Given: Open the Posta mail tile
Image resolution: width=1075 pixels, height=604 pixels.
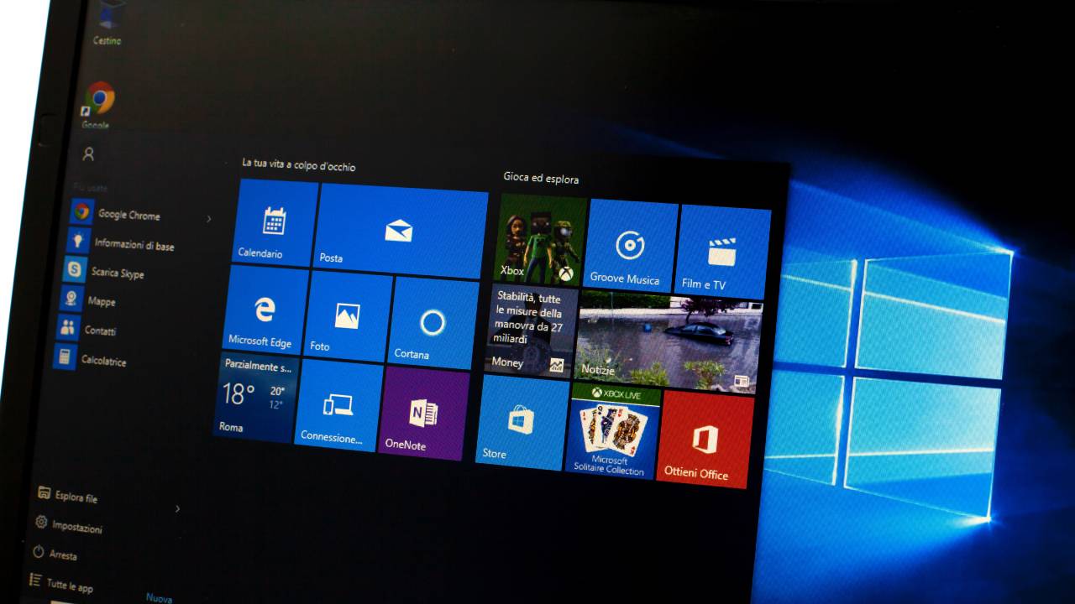Looking at the screenshot, I should 401,231.
